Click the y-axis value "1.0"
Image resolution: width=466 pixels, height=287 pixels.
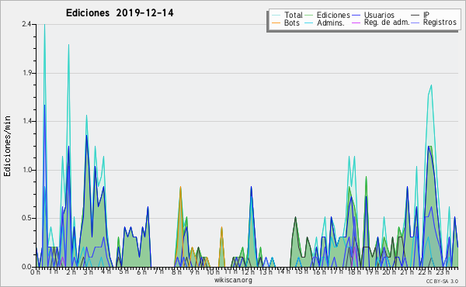point(27,170)
